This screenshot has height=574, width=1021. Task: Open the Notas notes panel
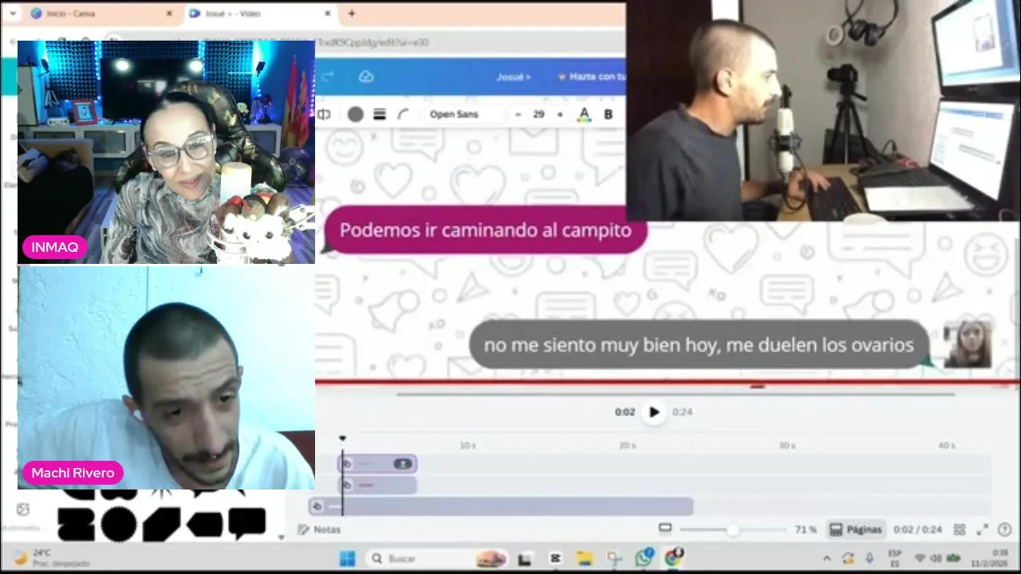click(319, 529)
